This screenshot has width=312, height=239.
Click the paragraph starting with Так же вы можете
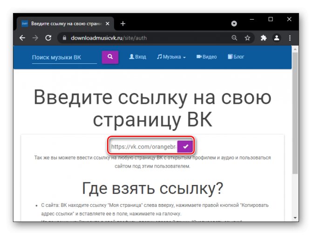(152, 162)
